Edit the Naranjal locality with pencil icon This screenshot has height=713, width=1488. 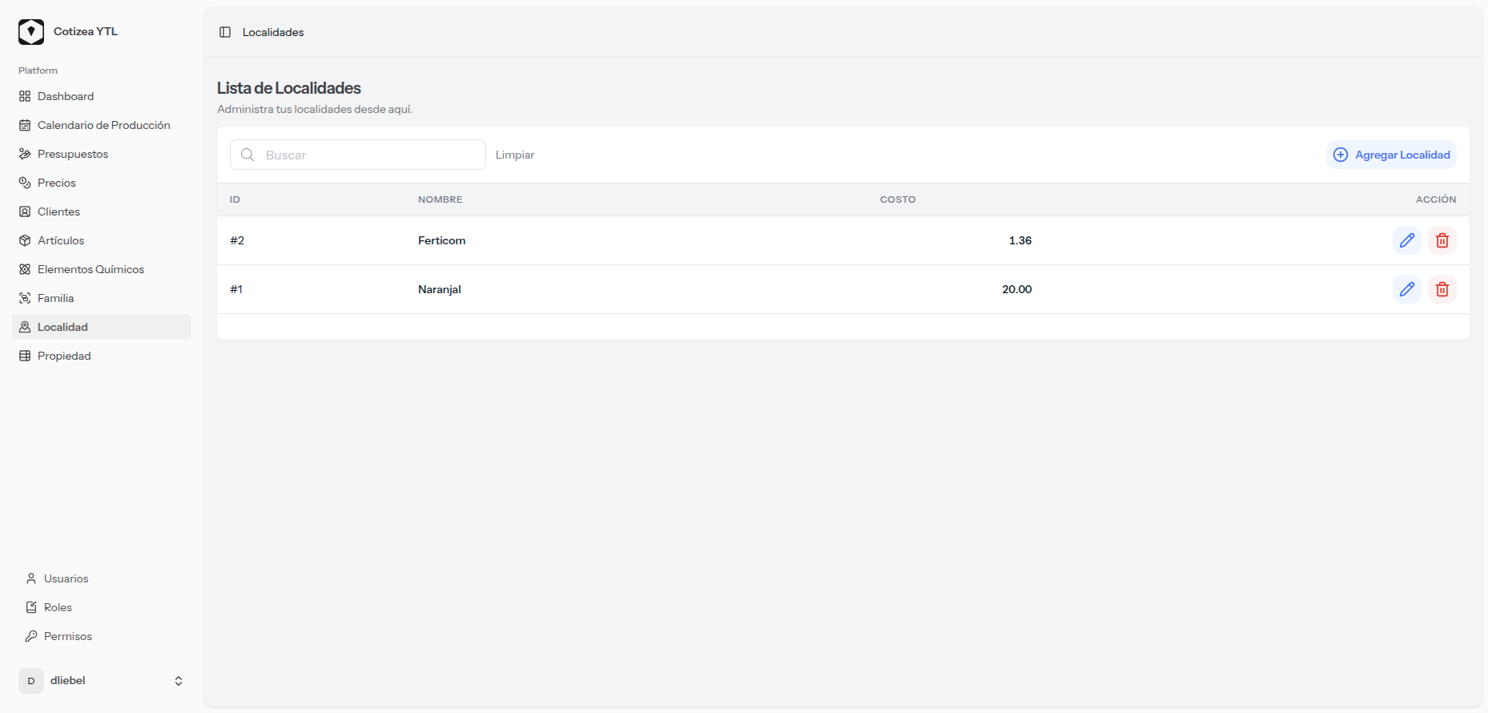coord(1406,289)
